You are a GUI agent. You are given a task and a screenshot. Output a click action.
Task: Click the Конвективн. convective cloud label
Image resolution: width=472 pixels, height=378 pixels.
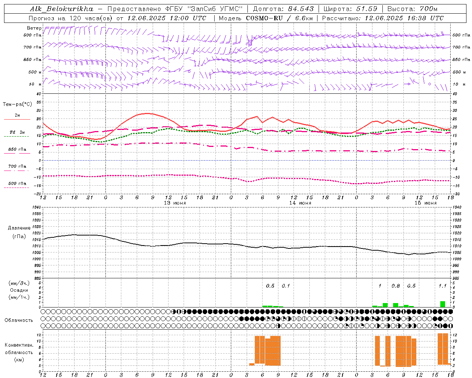pos(19,345)
